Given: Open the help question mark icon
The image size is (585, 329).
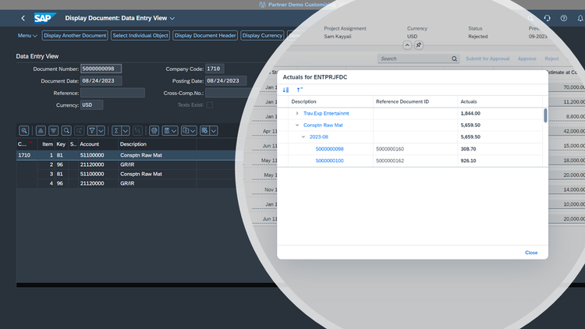Looking at the screenshot, I should tap(564, 18).
